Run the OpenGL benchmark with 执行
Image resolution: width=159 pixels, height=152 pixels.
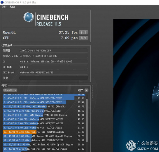click(83, 32)
